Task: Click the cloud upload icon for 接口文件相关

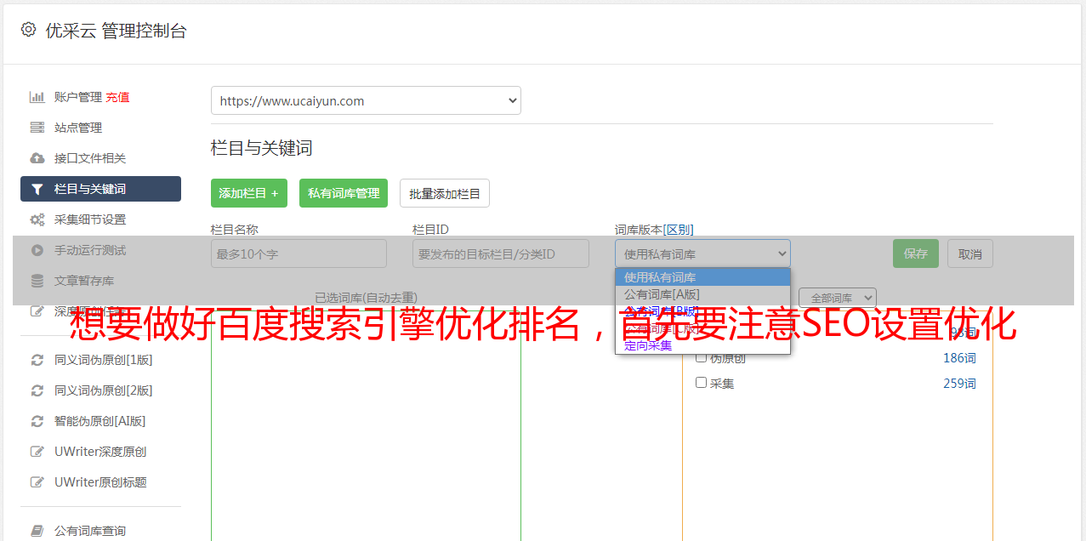Action: click(37, 158)
